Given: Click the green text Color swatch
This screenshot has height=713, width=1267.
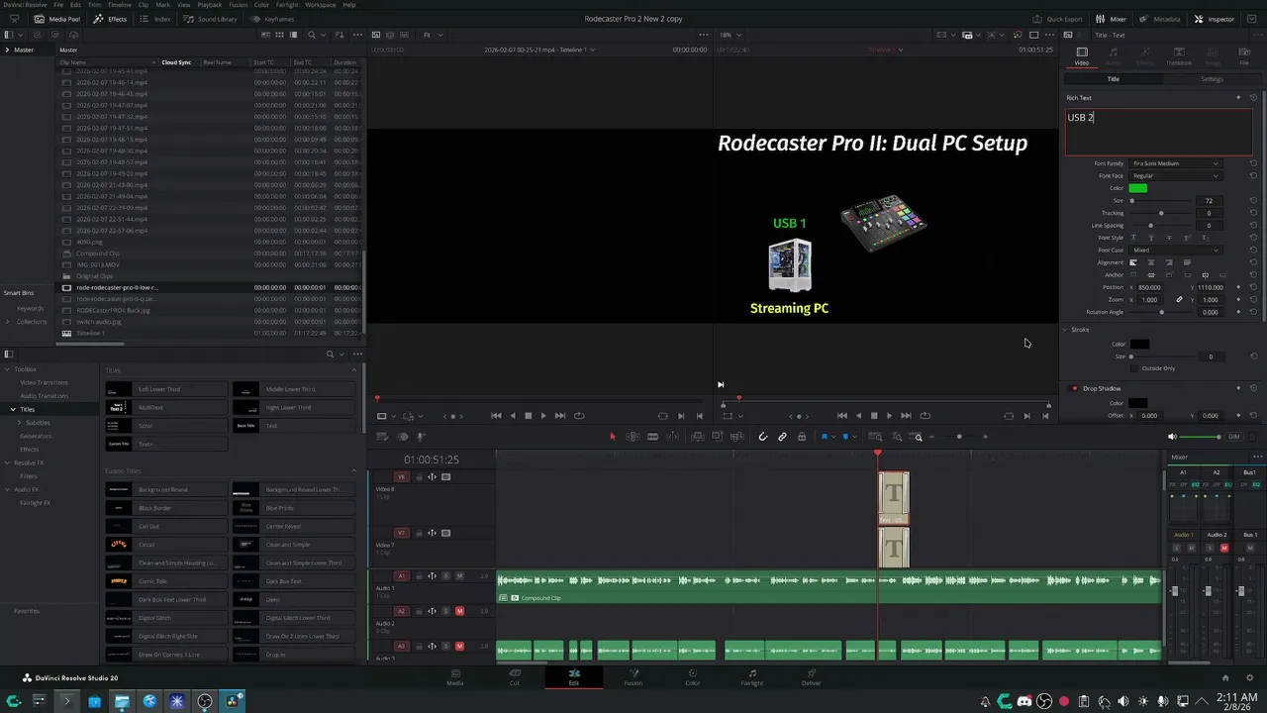Looking at the screenshot, I should tap(1138, 188).
